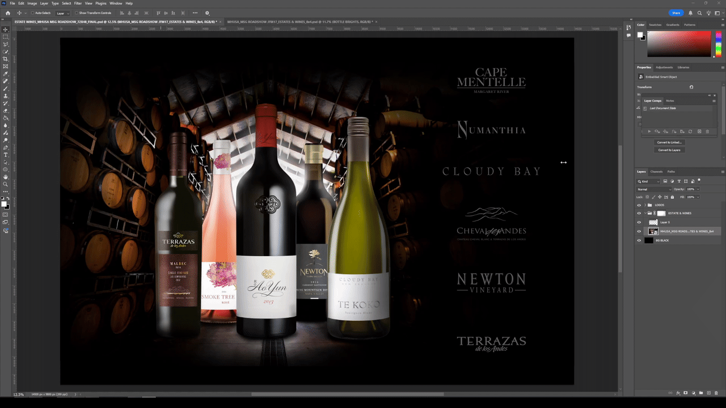The height and width of the screenshot is (408, 726).
Task: Click Convert to Layers button
Action: [x=669, y=150]
